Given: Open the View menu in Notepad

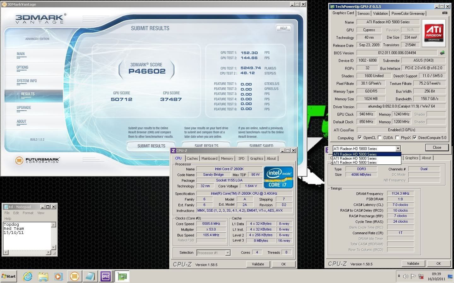Looking at the screenshot, I should [41, 213].
